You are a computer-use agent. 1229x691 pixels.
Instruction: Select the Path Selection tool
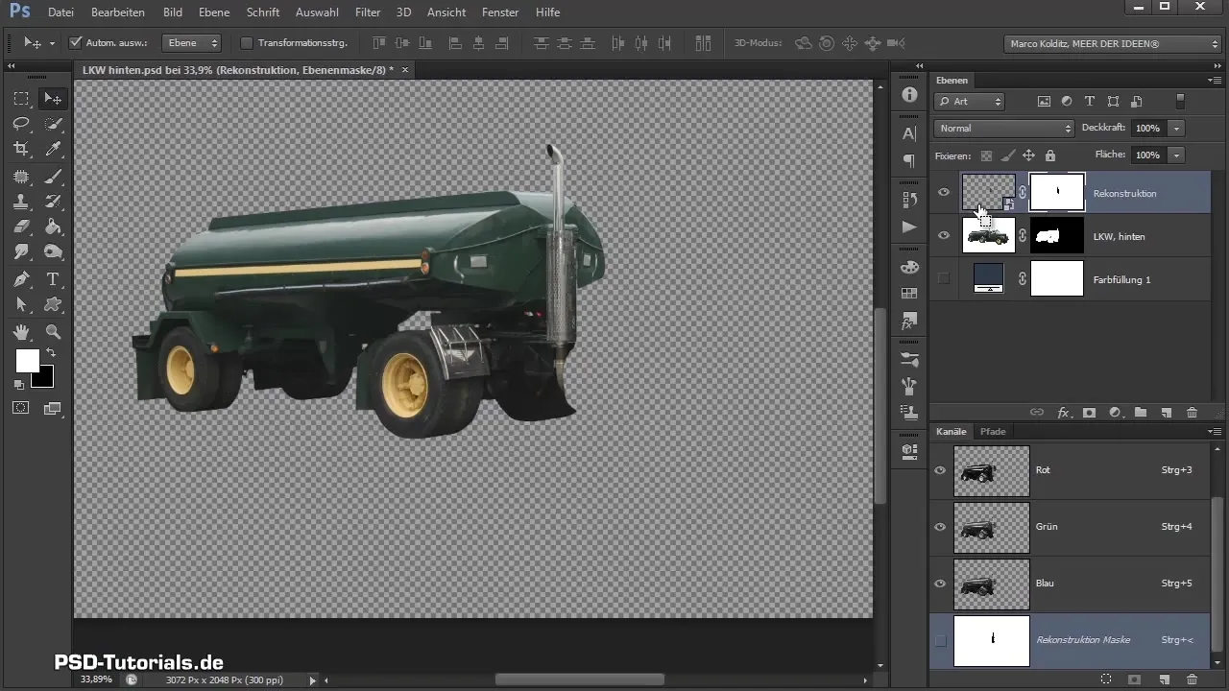[x=21, y=304]
